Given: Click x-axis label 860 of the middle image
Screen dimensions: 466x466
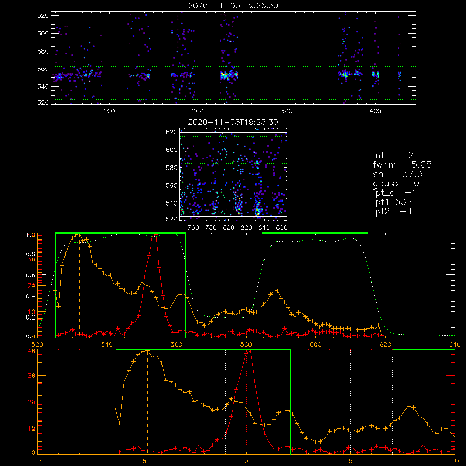Looking at the screenshot, I should (282, 228).
